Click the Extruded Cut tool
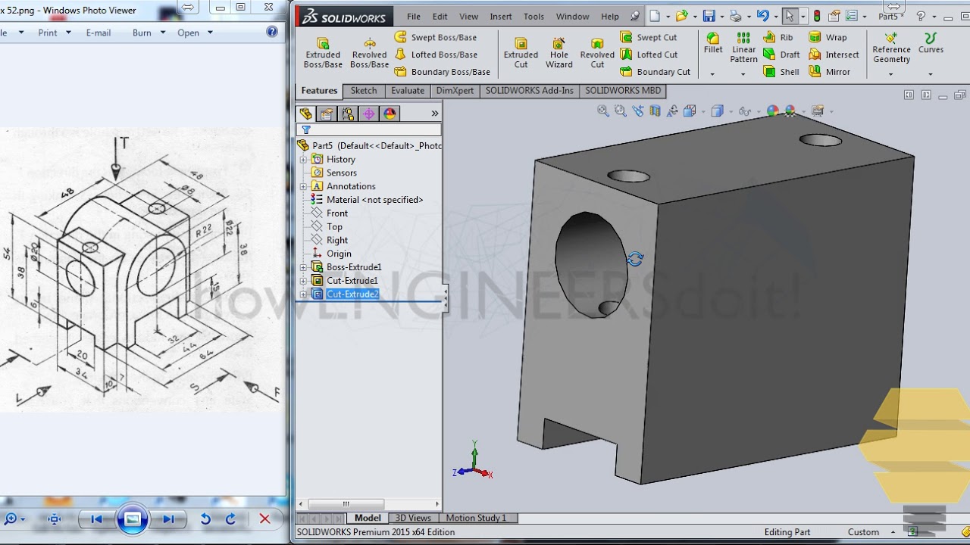970x545 pixels. pyautogui.click(x=521, y=53)
